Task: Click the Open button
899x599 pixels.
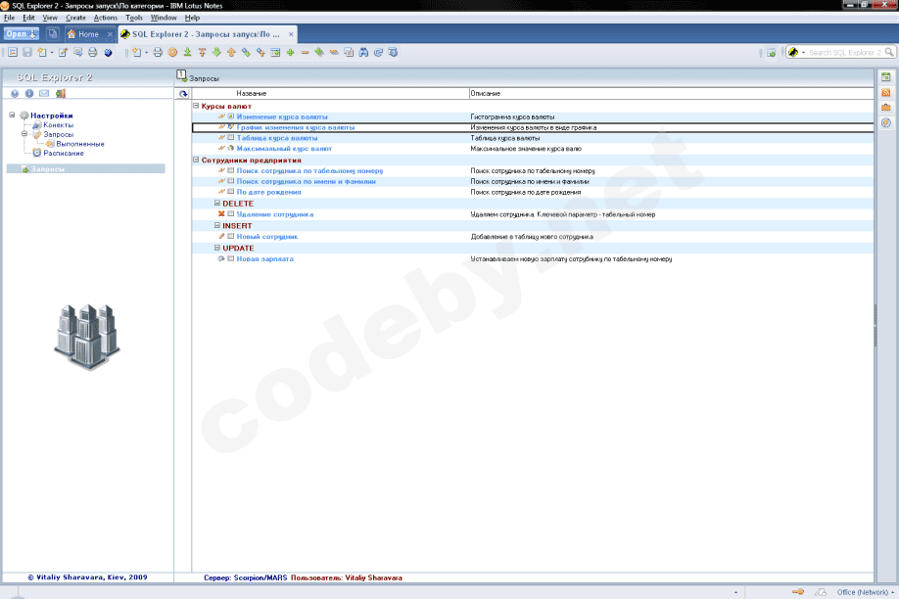Action: pos(21,34)
